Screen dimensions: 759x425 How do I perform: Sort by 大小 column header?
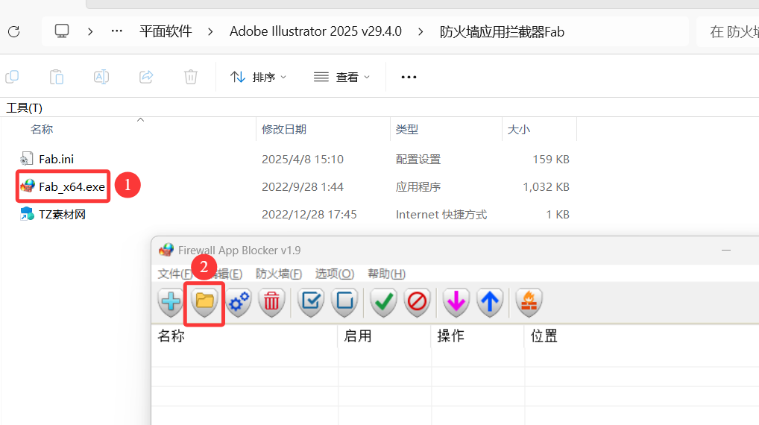pyautogui.click(x=518, y=129)
